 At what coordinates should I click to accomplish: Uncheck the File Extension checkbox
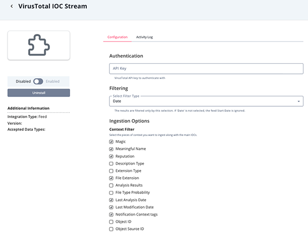tap(111, 178)
